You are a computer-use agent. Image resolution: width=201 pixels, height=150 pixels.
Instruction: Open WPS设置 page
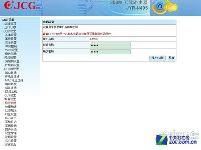[x=11, y=50]
